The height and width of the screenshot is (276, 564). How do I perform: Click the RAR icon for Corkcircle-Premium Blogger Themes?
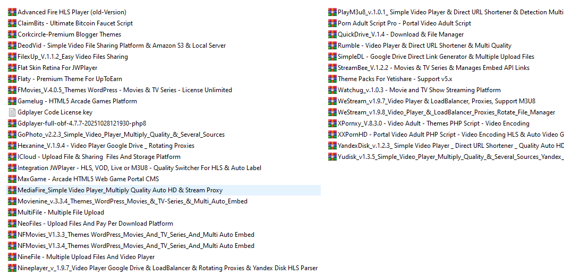12,34
